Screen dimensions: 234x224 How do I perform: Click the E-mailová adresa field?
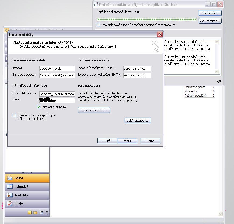[57, 75]
